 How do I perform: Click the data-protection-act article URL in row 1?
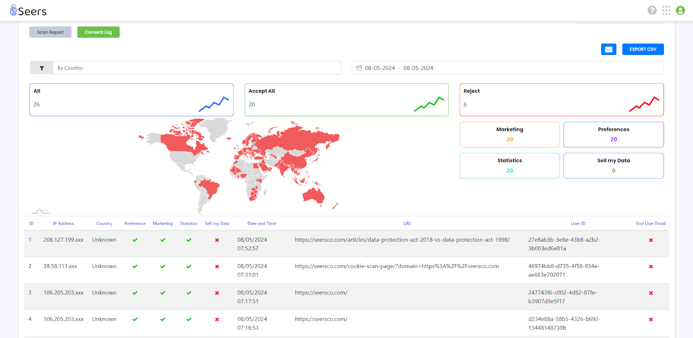tap(402, 240)
